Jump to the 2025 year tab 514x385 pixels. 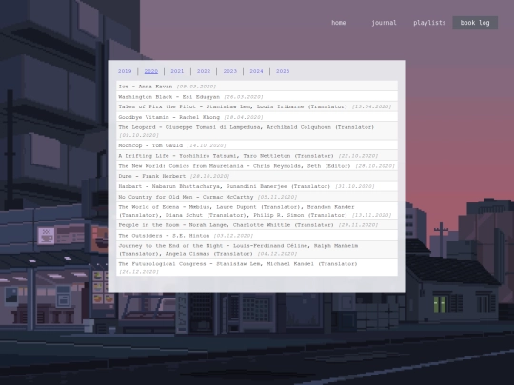(283, 71)
